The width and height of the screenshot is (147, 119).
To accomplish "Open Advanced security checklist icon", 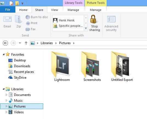I will coord(111,19).
